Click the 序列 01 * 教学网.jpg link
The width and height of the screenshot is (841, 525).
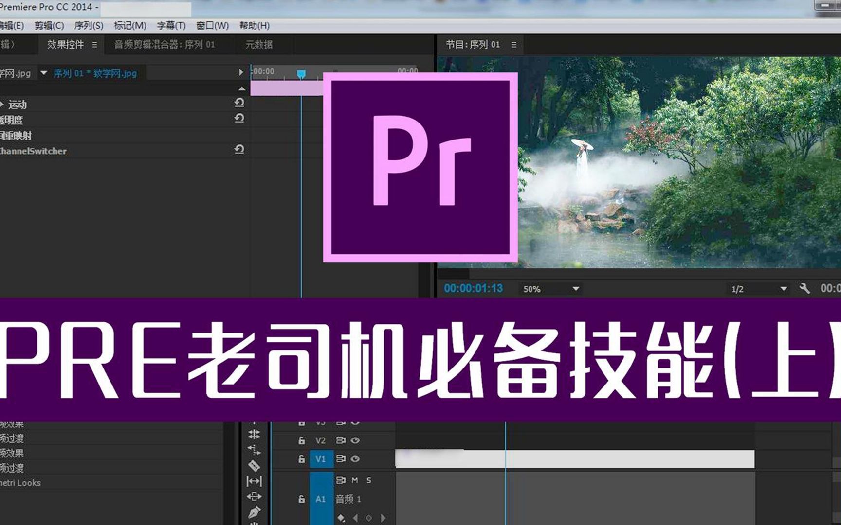(x=95, y=73)
